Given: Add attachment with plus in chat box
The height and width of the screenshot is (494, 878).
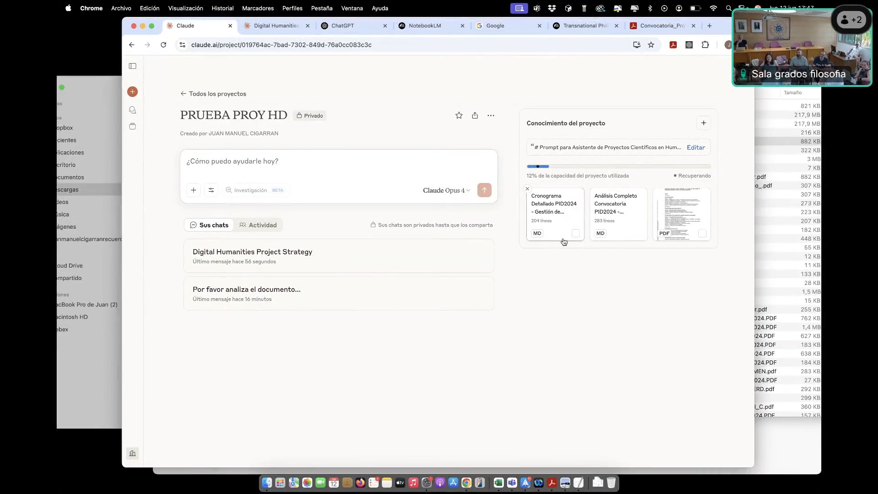Looking at the screenshot, I should pyautogui.click(x=193, y=190).
